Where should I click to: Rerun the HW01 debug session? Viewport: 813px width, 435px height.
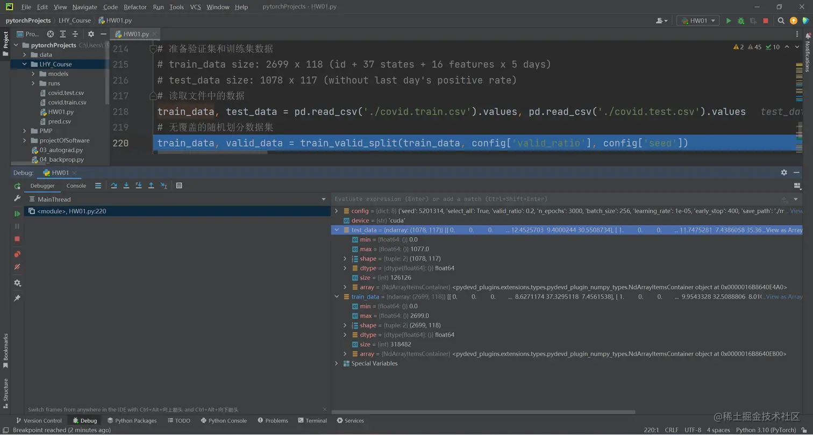tap(17, 186)
